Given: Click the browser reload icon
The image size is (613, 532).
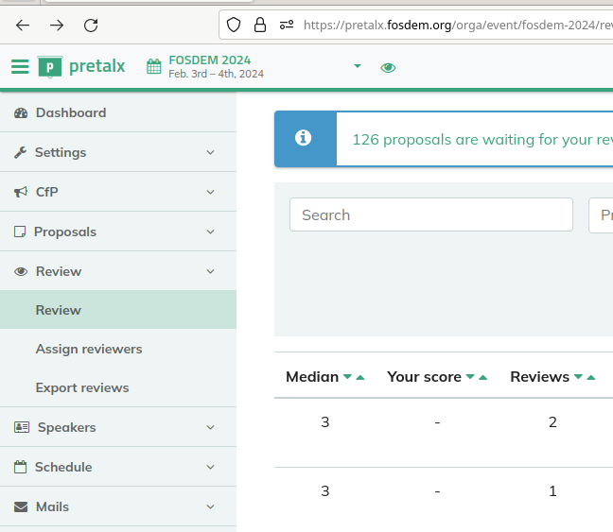Looking at the screenshot, I should [x=91, y=26].
